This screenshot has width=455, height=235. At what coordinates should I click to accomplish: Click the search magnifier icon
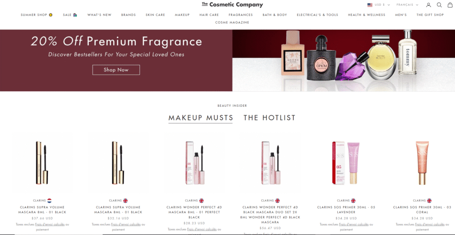(x=439, y=5)
